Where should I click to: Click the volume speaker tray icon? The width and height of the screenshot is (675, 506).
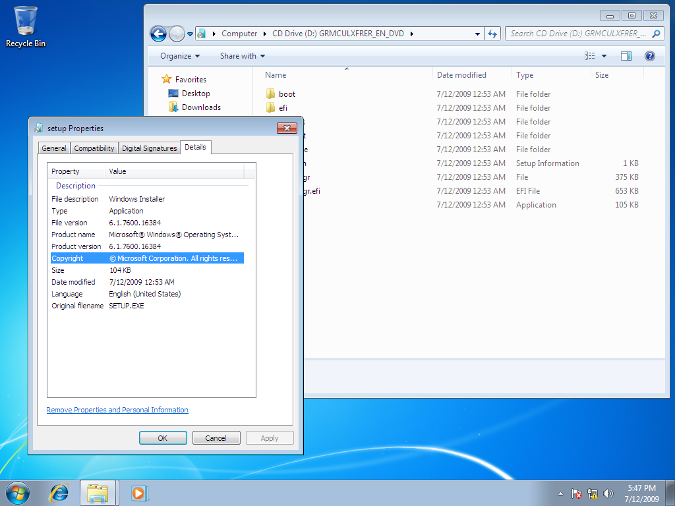click(608, 493)
